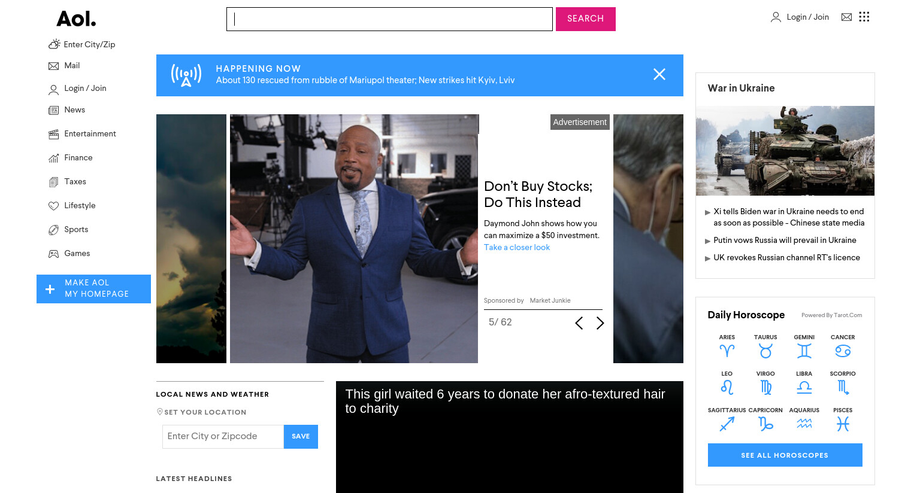Click the Sports ball icon
This screenshot has height=493, width=920.
53,230
